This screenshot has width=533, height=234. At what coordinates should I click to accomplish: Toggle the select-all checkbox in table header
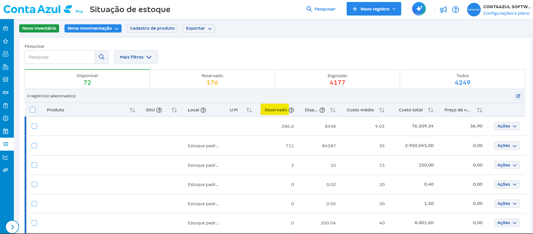click(33, 110)
